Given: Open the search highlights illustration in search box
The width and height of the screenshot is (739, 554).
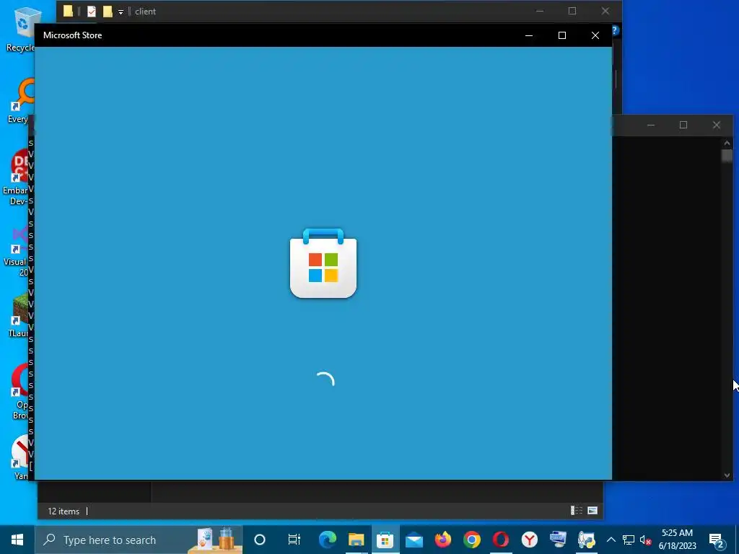Looking at the screenshot, I should pos(215,540).
